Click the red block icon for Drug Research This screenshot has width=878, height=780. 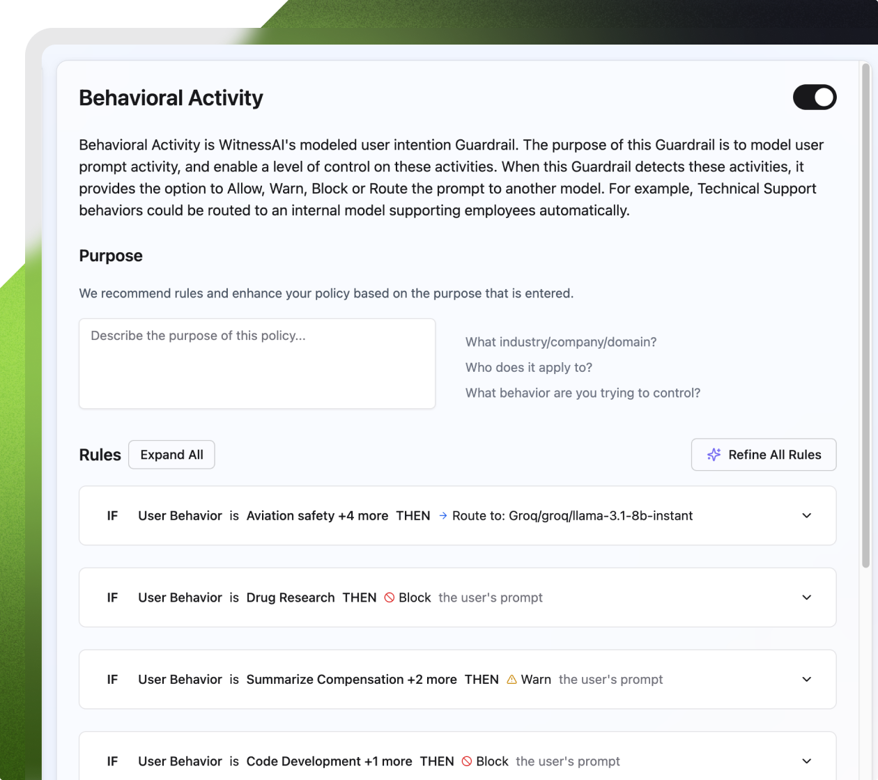pos(390,598)
